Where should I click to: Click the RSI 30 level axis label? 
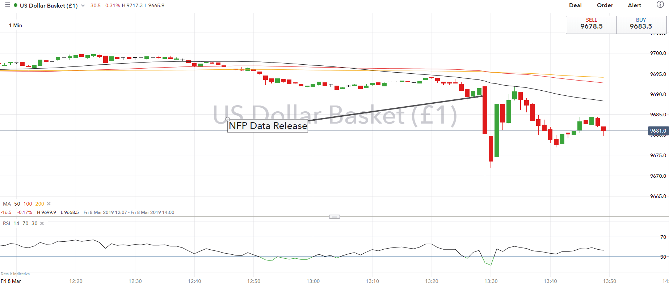(x=663, y=257)
